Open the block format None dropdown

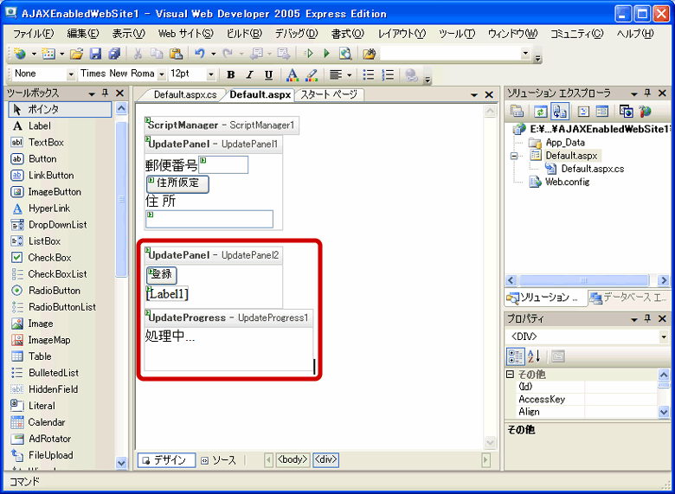(71, 75)
